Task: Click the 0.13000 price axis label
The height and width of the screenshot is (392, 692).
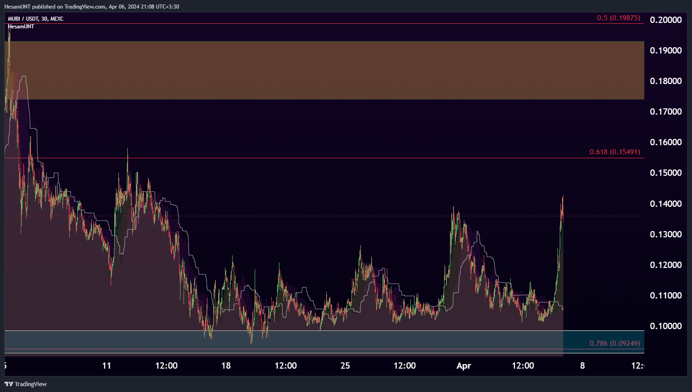Action: 666,234
